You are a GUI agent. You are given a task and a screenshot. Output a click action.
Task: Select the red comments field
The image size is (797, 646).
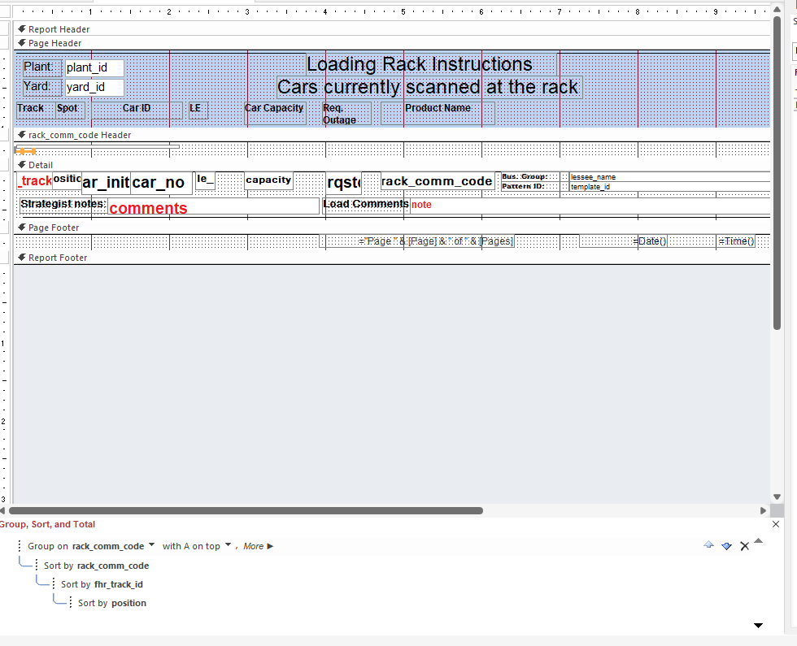213,206
